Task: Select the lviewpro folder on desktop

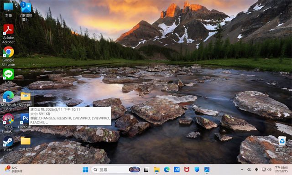Action: (x=26, y=99)
